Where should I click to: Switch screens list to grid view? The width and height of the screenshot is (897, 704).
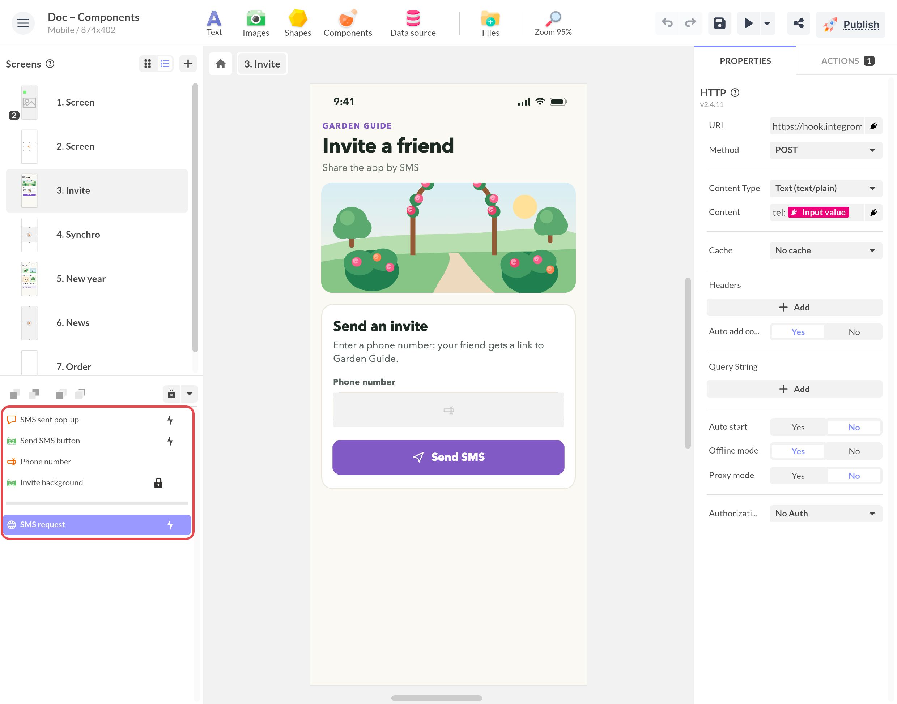pos(148,64)
